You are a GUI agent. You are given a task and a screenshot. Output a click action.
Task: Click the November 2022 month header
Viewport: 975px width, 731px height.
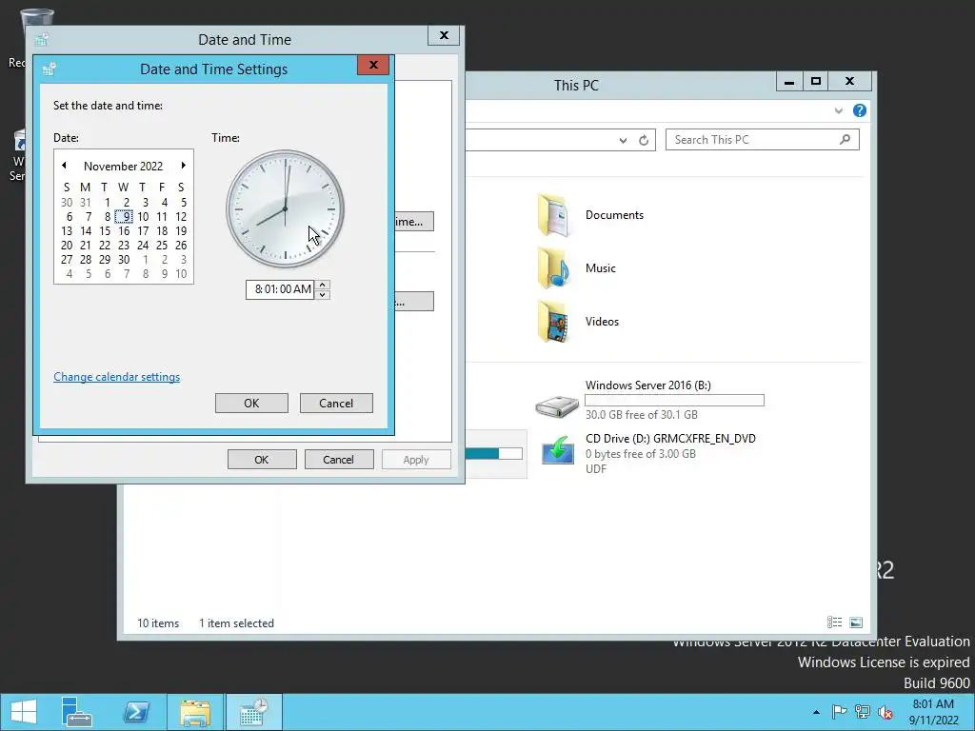point(123,166)
